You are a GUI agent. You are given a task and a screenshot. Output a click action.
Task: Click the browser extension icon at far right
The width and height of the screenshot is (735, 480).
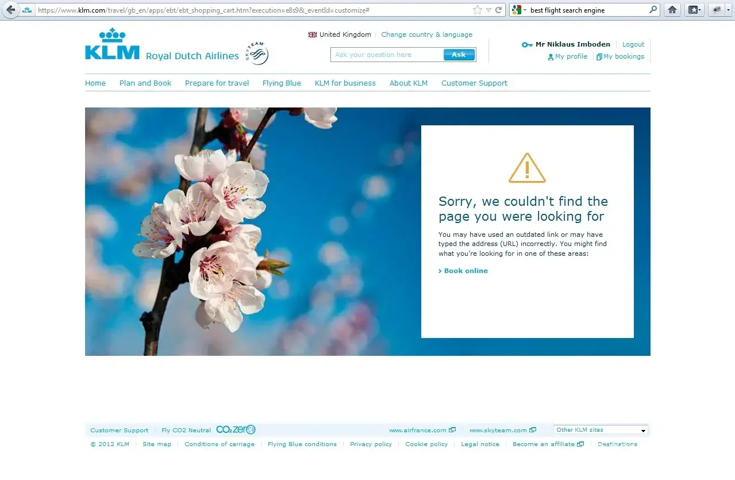[x=717, y=10]
